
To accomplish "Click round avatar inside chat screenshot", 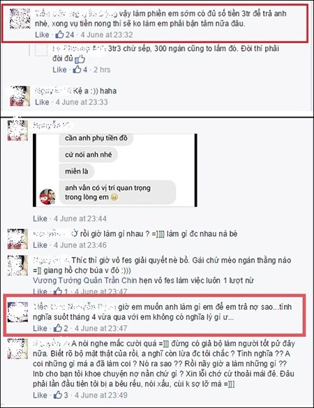I will (x=47, y=197).
